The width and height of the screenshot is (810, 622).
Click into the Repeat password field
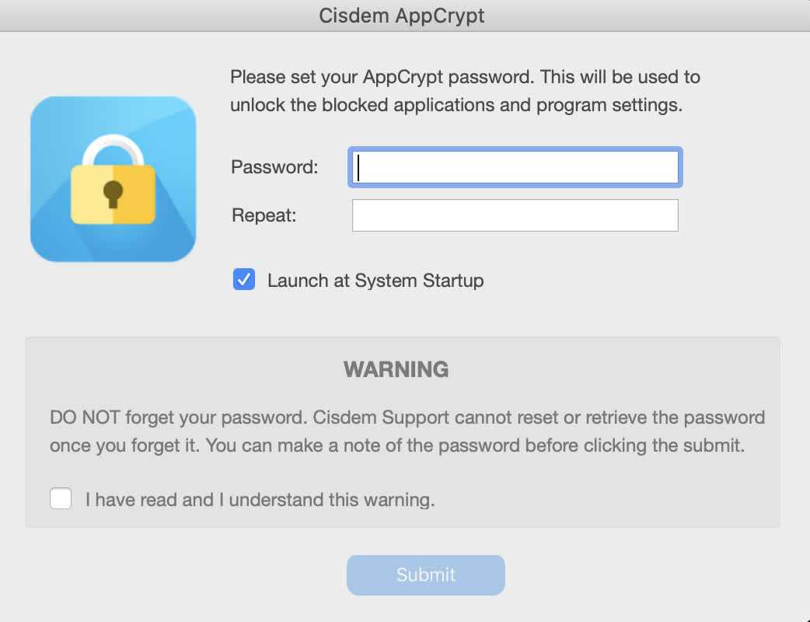(515, 215)
